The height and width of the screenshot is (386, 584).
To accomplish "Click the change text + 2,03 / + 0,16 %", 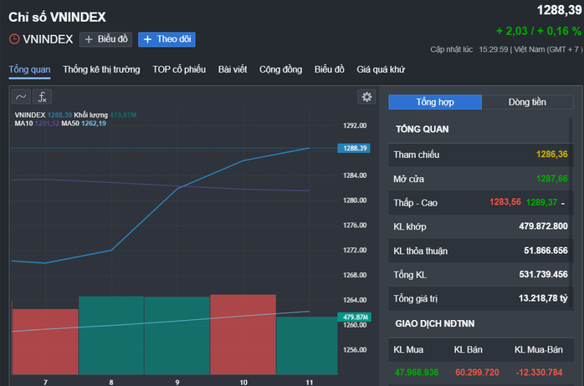I will click(539, 31).
